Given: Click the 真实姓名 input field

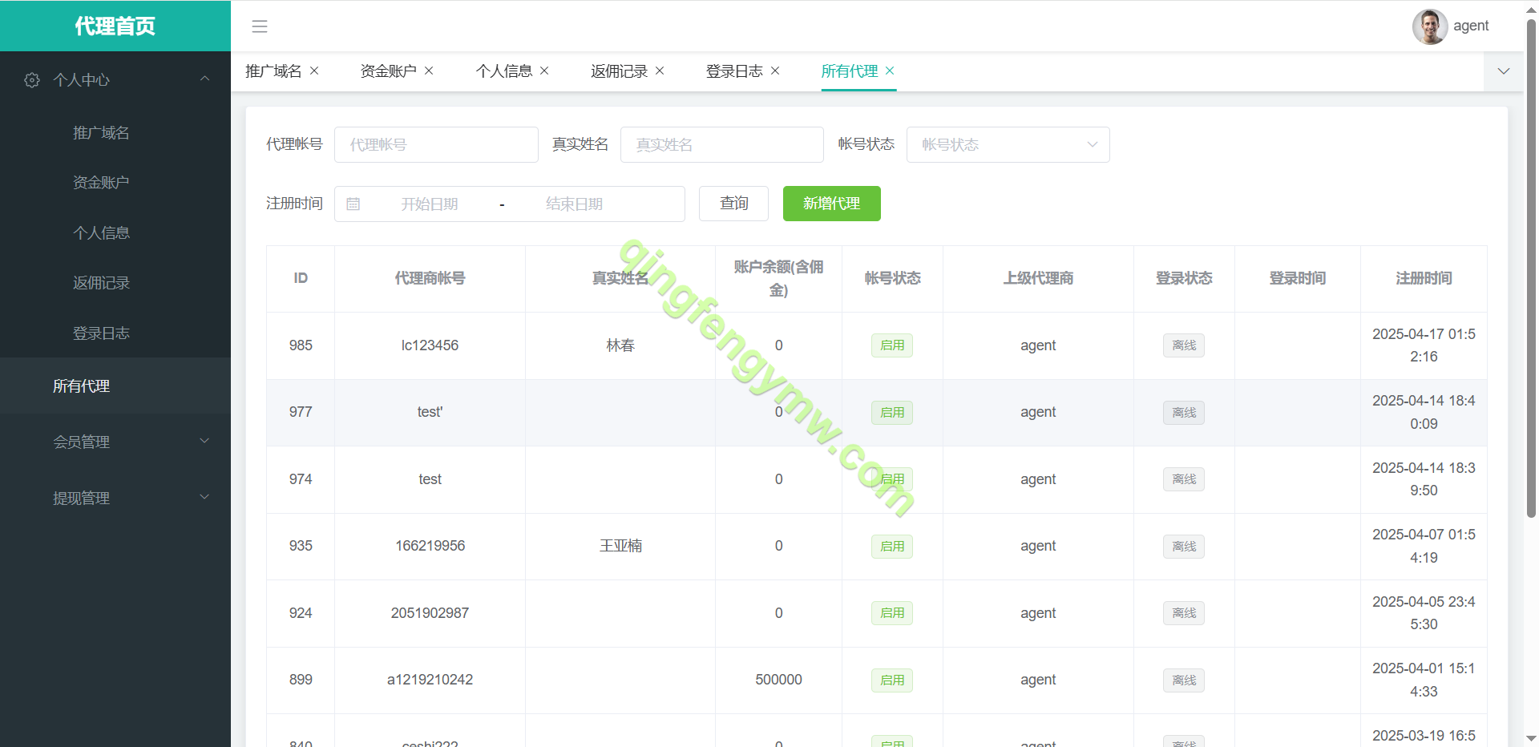Looking at the screenshot, I should [721, 144].
